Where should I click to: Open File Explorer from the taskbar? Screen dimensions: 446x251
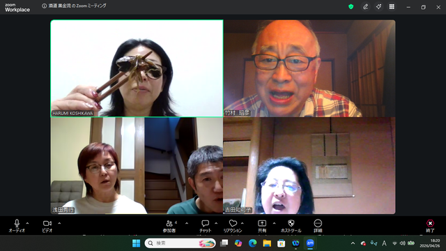point(267,243)
